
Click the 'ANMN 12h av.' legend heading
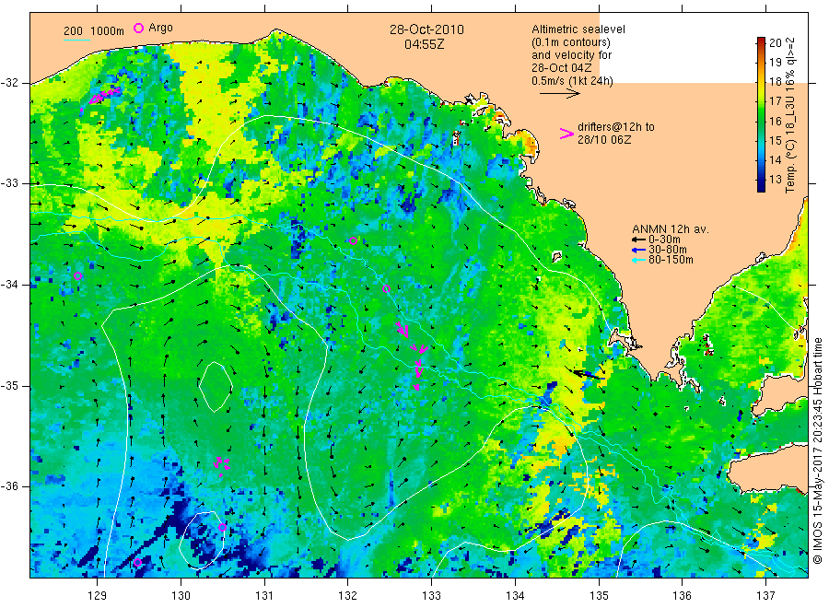671,229
